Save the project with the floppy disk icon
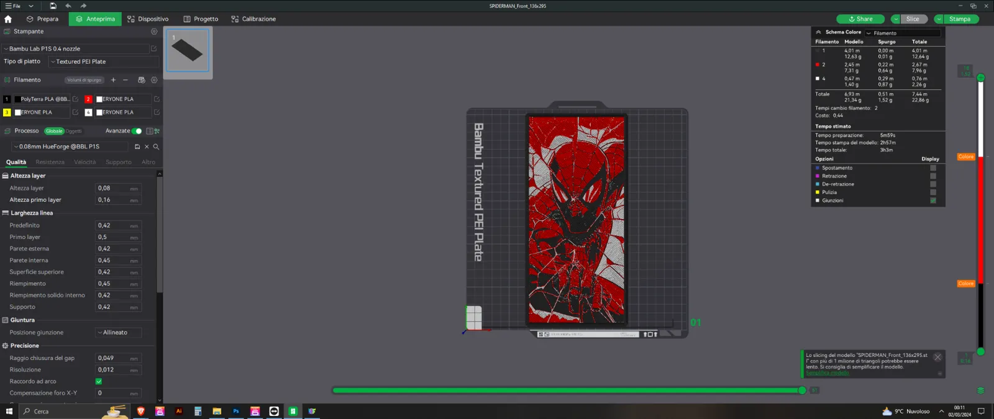The image size is (994, 419). [53, 6]
